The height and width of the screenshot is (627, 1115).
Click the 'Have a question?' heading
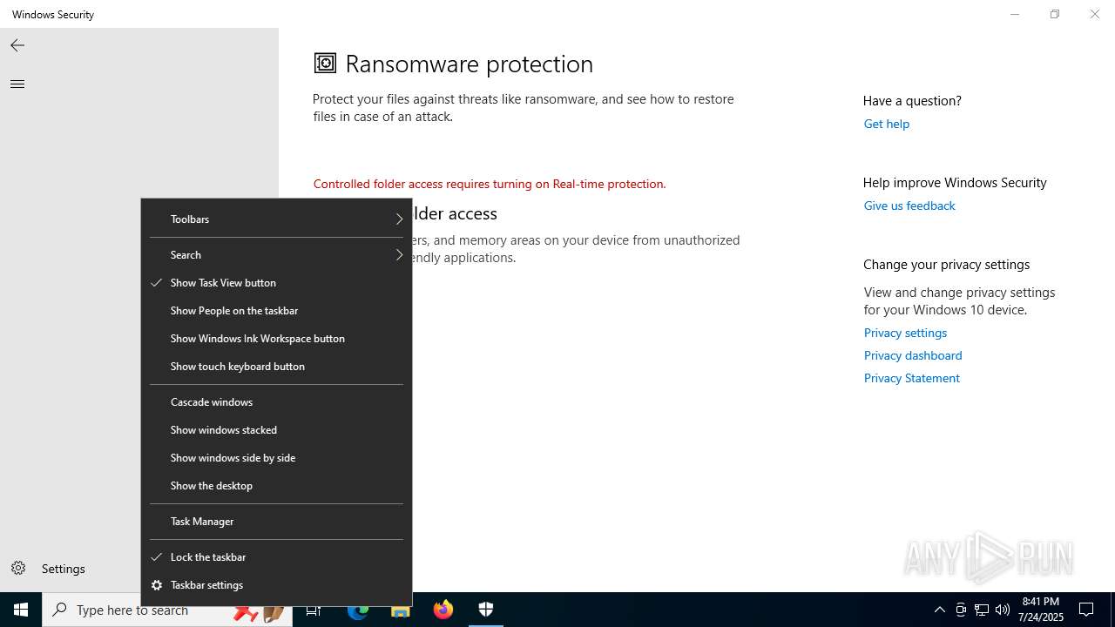912,101
